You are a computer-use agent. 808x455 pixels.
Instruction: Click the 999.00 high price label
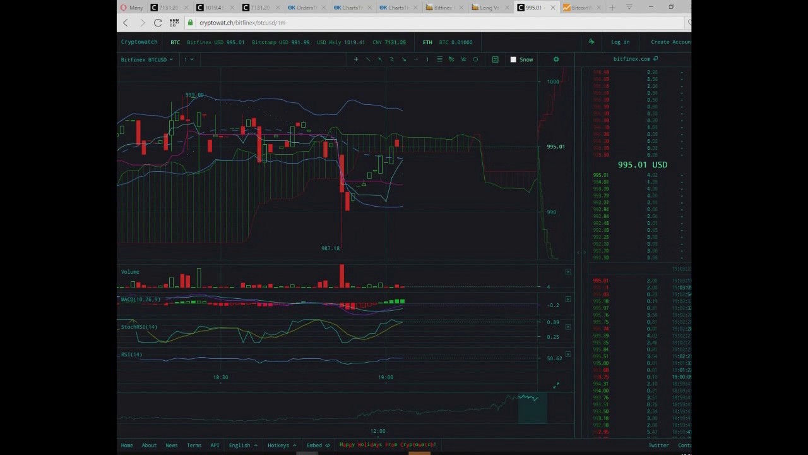coord(194,95)
